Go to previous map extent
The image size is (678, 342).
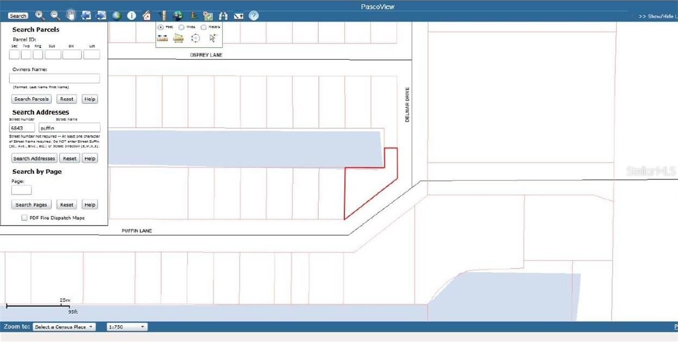tap(86, 15)
